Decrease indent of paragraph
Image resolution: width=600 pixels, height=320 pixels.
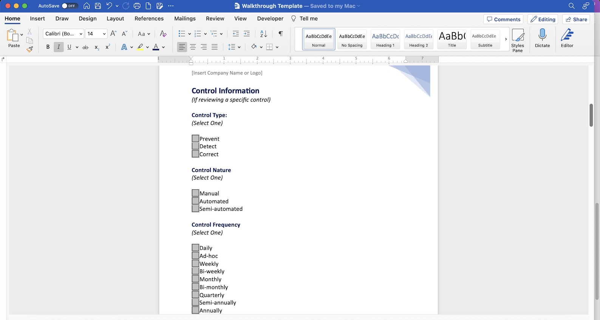[x=236, y=34]
